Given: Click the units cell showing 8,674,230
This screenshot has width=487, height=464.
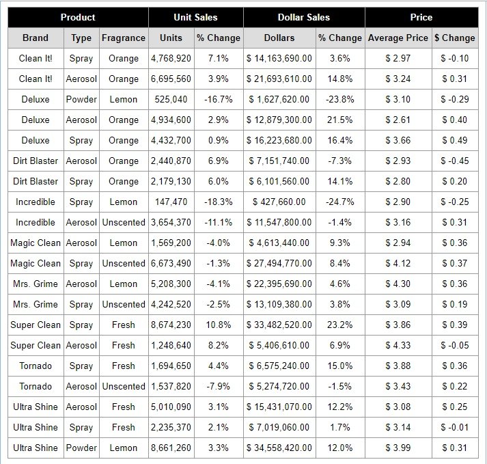Looking at the screenshot, I should click(171, 325).
